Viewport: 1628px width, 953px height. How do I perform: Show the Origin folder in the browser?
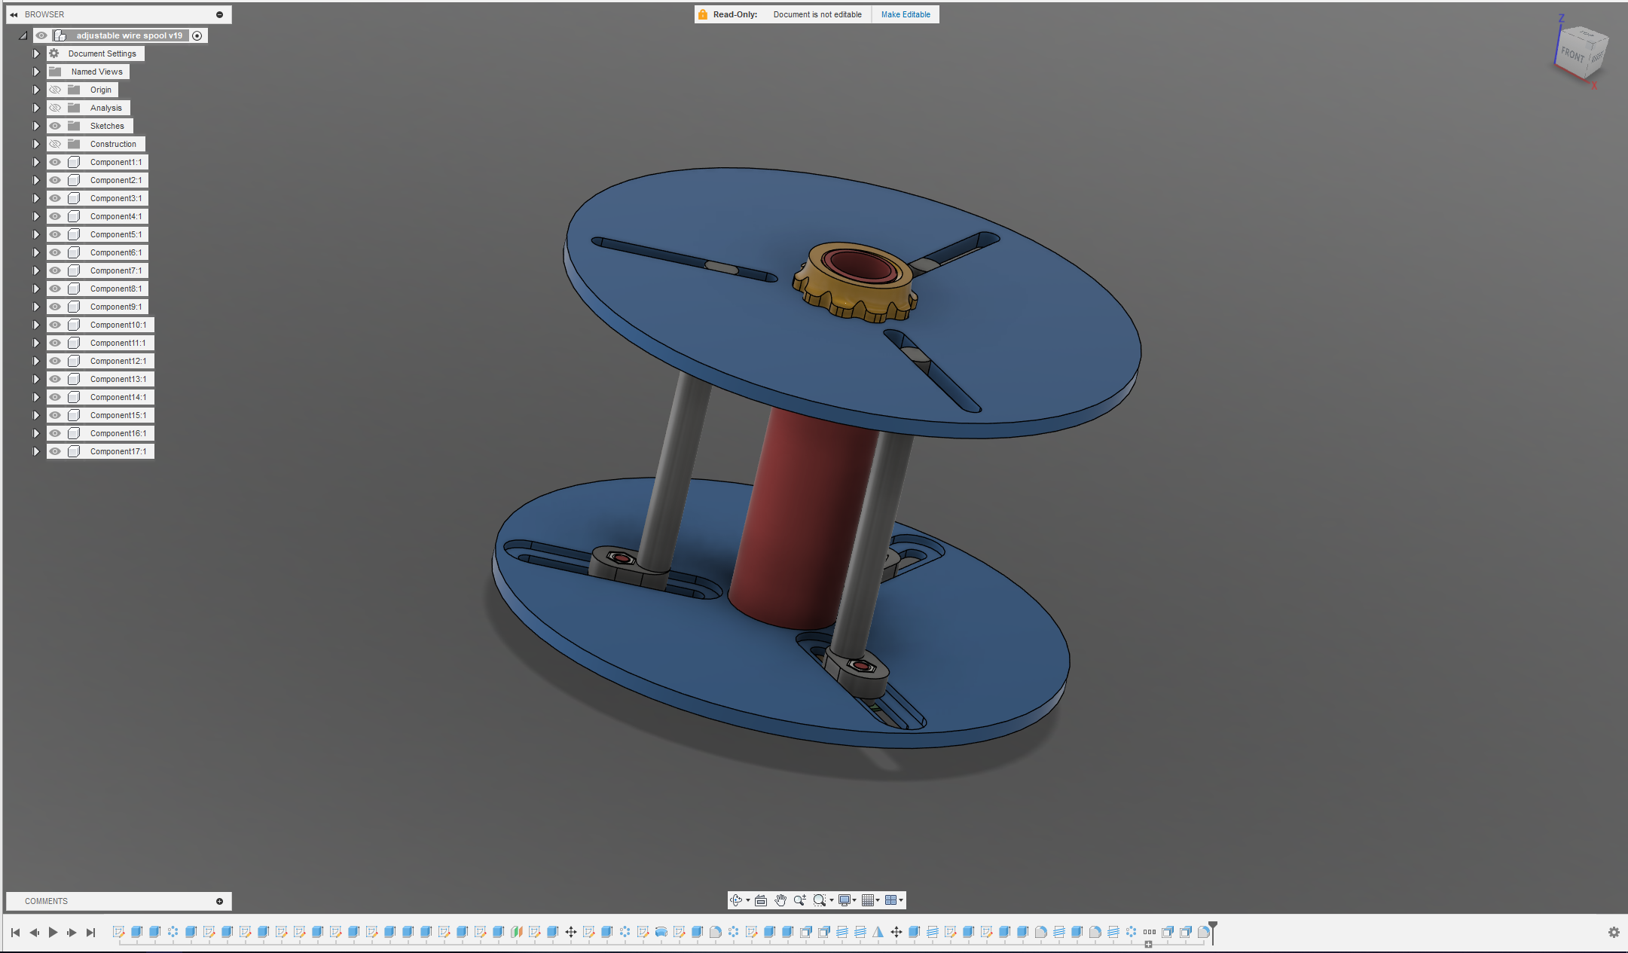55,89
